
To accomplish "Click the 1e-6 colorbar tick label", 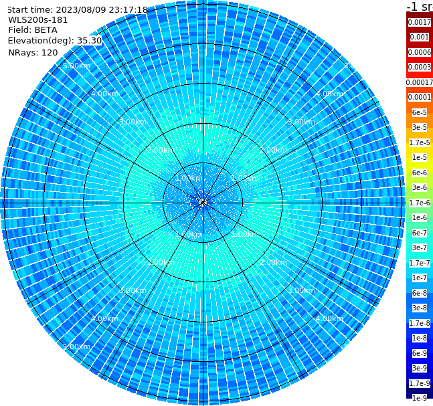I will pyautogui.click(x=420, y=217).
